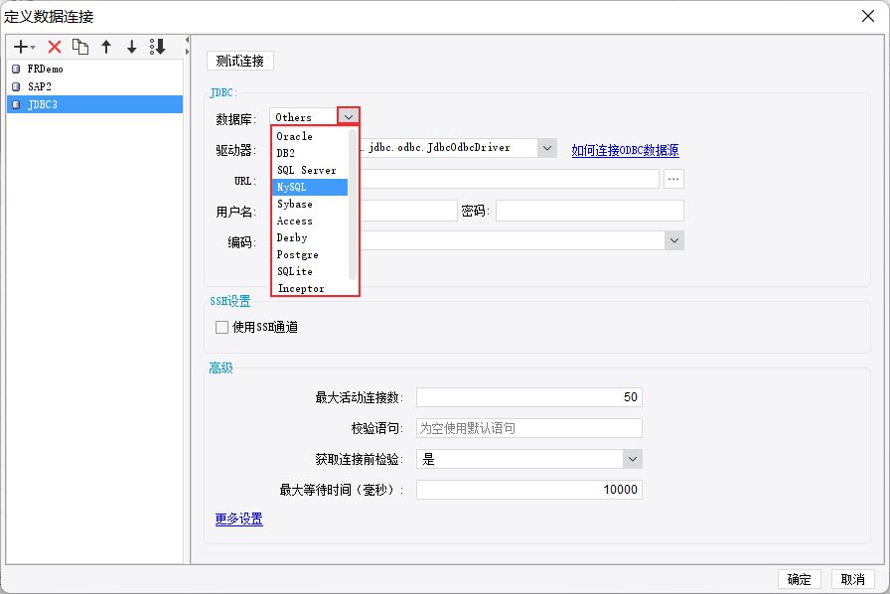Click the copy connection icon
The height and width of the screenshot is (594, 890).
point(80,47)
